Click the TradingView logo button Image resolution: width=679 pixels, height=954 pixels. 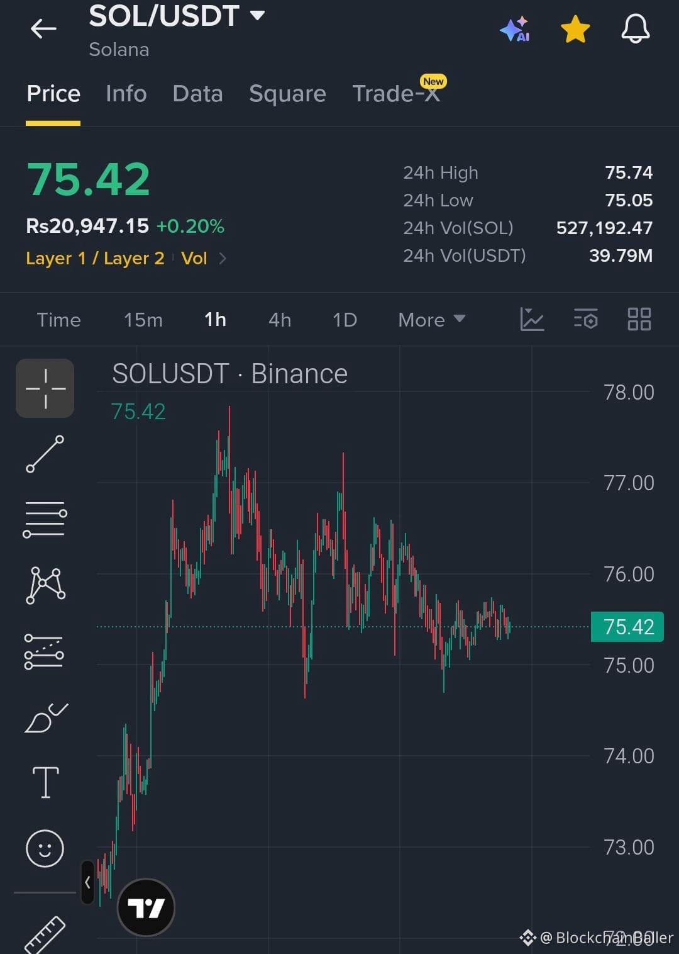pos(146,907)
